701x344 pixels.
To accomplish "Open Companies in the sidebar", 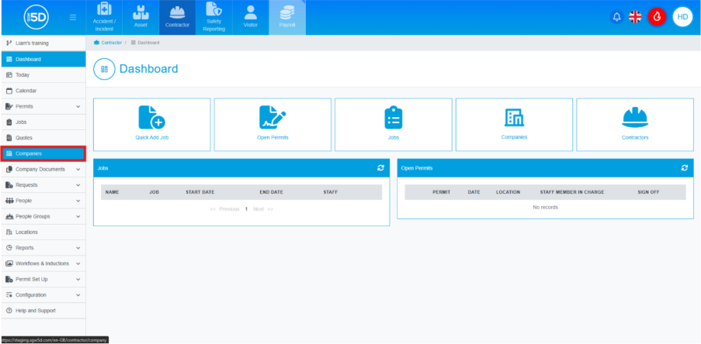I will pyautogui.click(x=43, y=153).
